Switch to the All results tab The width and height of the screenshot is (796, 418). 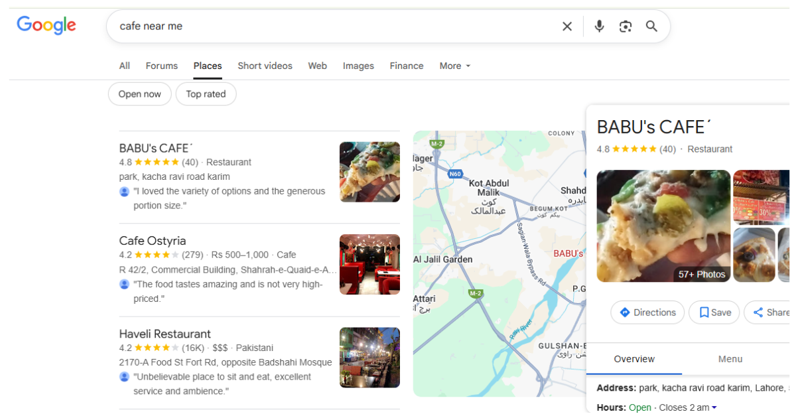pyautogui.click(x=125, y=66)
